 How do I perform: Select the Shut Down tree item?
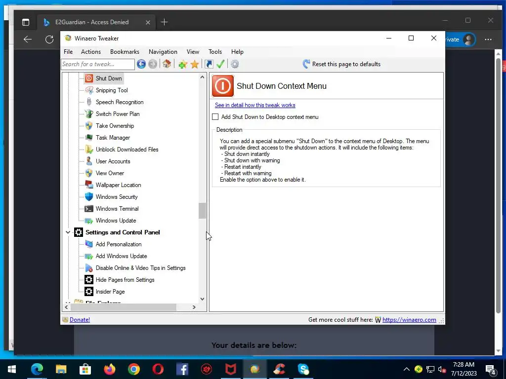coord(109,78)
